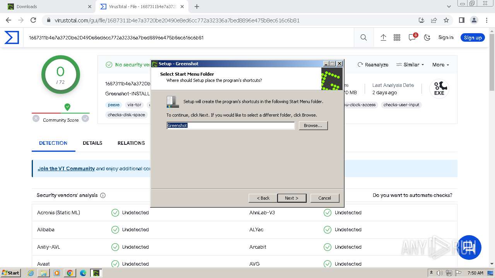This screenshot has height=278, width=495.
Task: Open the apps grid icon
Action: (397, 37)
